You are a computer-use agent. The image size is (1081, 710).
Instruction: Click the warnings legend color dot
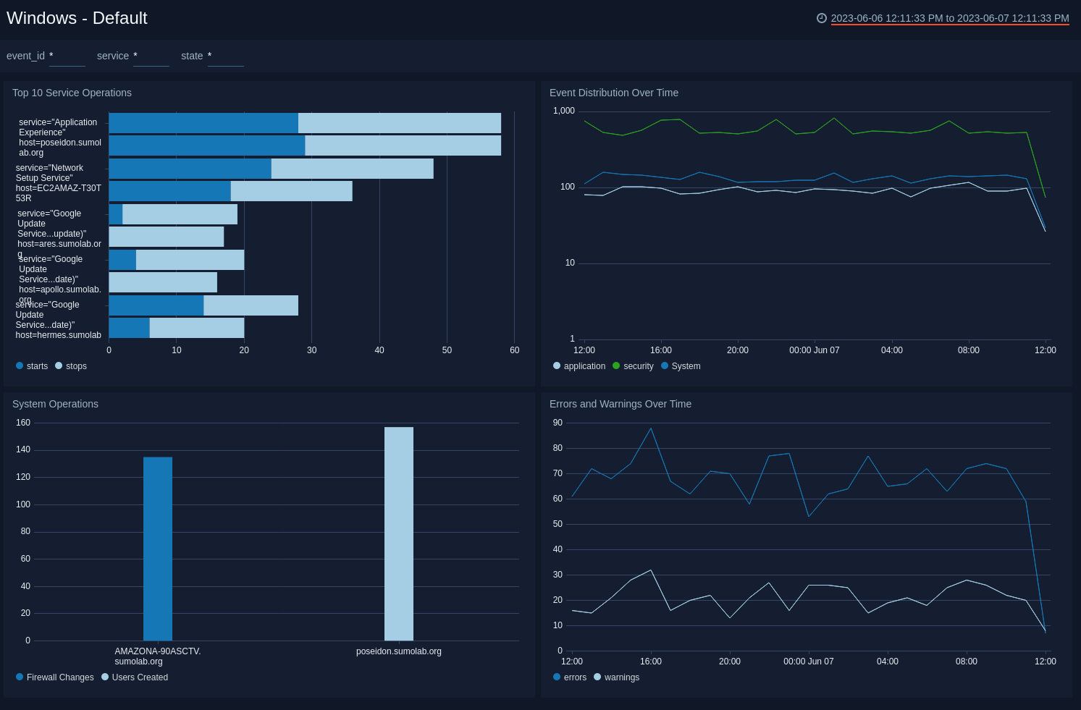[x=597, y=677]
